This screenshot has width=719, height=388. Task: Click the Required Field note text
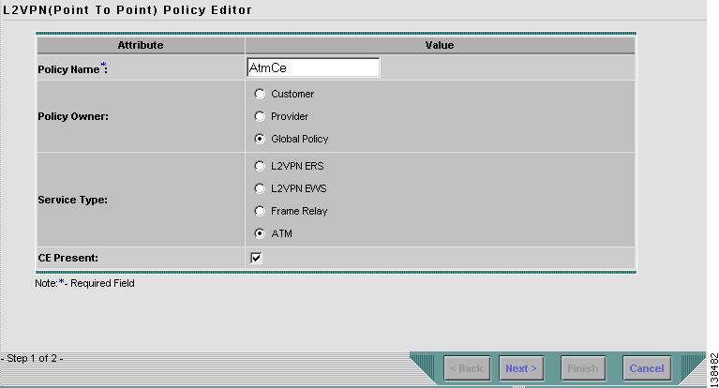tap(84, 283)
